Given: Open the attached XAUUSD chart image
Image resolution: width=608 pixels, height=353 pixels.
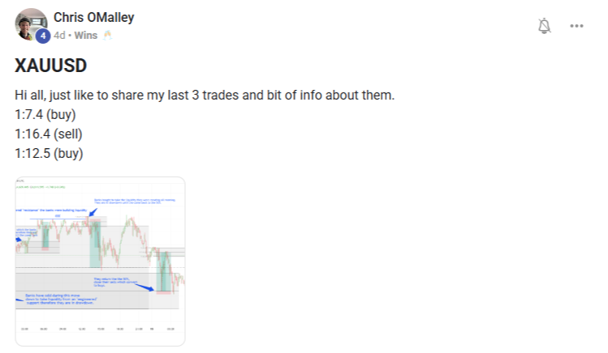Looking at the screenshot, I should [100, 261].
